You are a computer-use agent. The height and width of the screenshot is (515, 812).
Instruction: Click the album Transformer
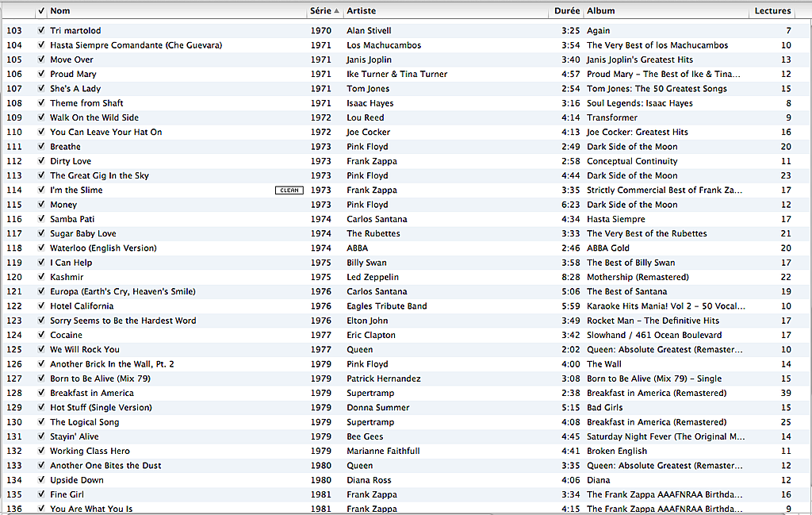(612, 117)
